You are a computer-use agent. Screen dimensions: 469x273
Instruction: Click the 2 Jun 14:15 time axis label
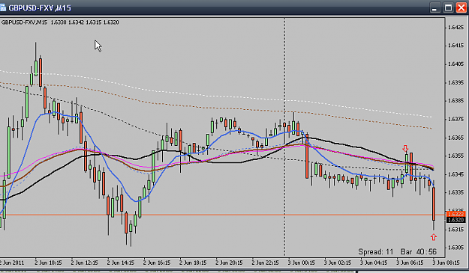(x=121, y=263)
